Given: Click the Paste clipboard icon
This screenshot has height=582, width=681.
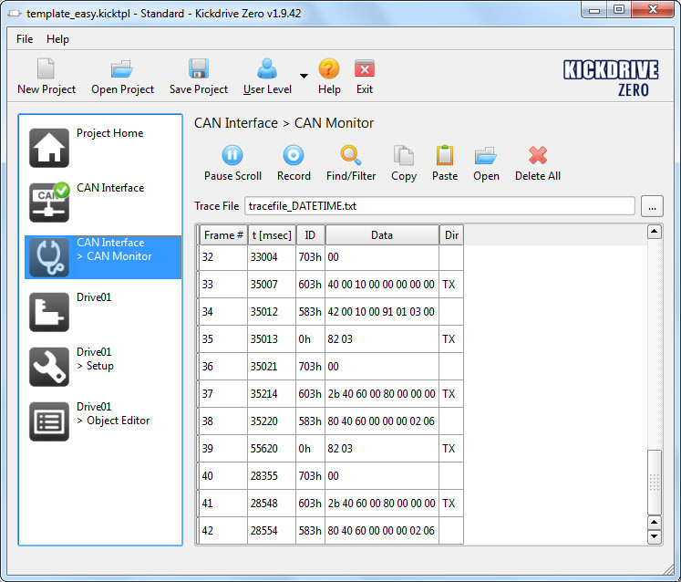Looking at the screenshot, I should click(x=445, y=156).
